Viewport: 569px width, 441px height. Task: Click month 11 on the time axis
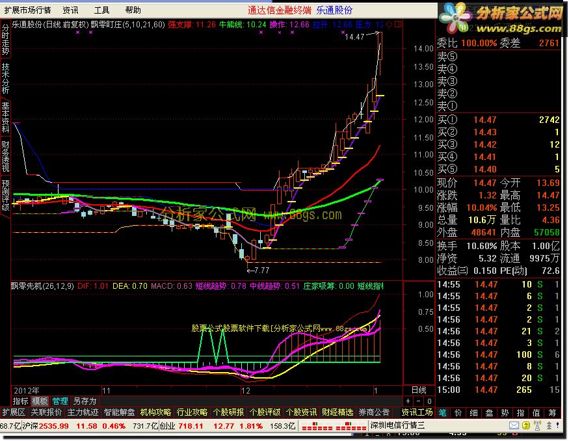click(x=106, y=391)
